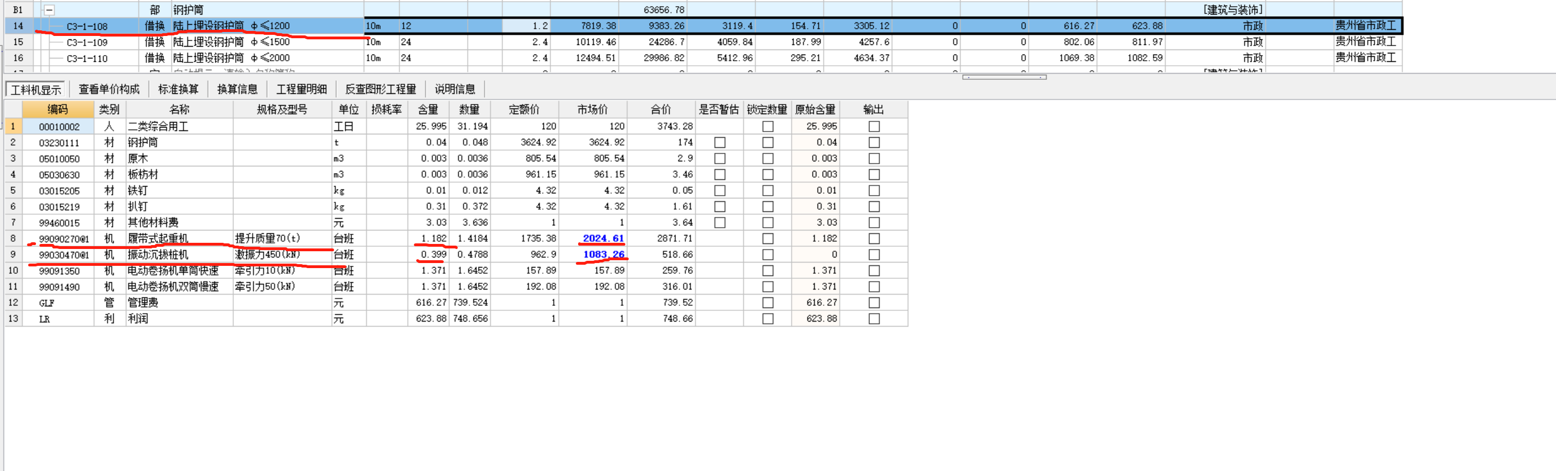Click code cell 03230111
1556x471 pixels.
click(x=59, y=143)
